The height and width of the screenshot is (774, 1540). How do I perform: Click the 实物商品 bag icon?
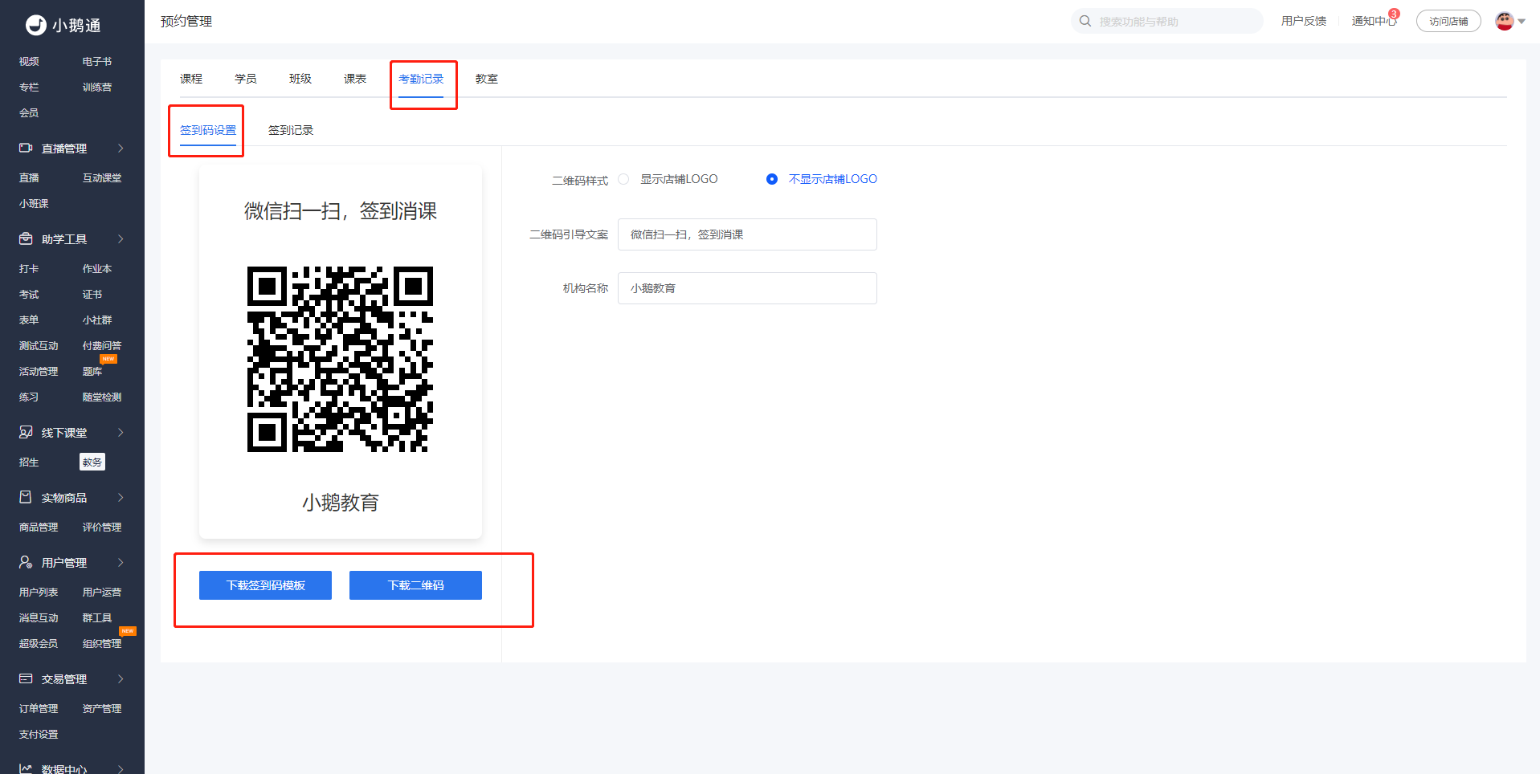click(26, 498)
